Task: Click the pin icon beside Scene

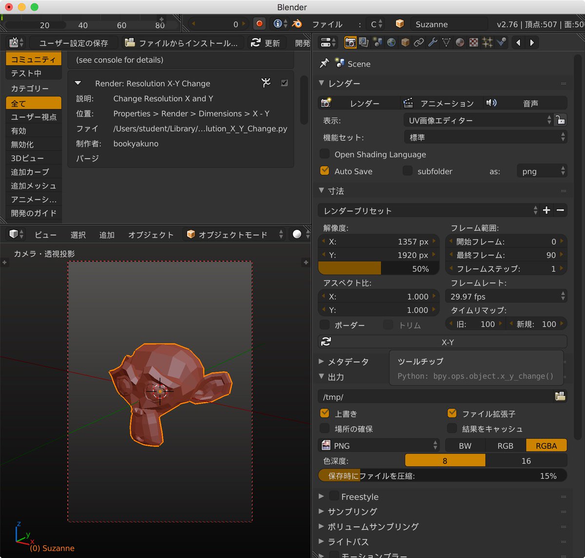Action: click(x=324, y=63)
